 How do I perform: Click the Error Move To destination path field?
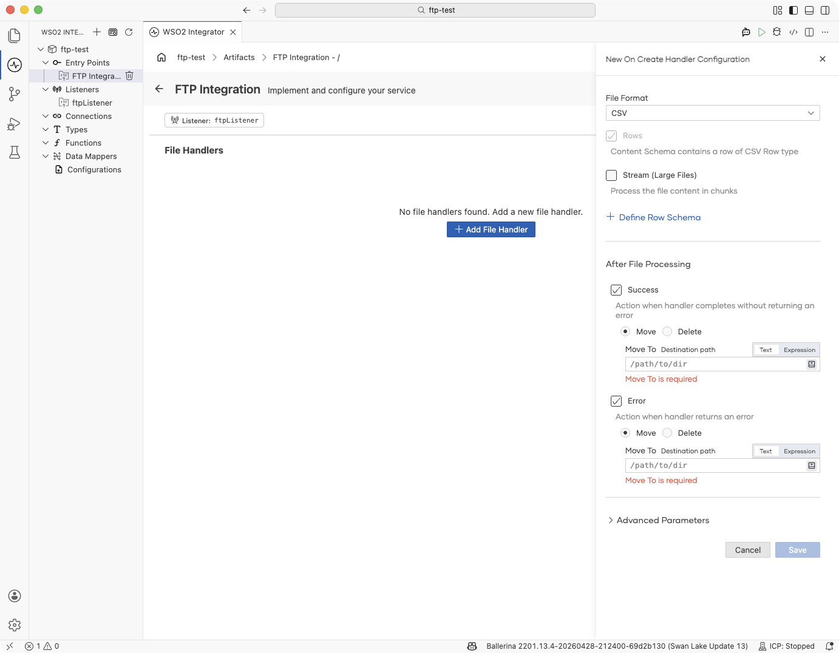(716, 465)
